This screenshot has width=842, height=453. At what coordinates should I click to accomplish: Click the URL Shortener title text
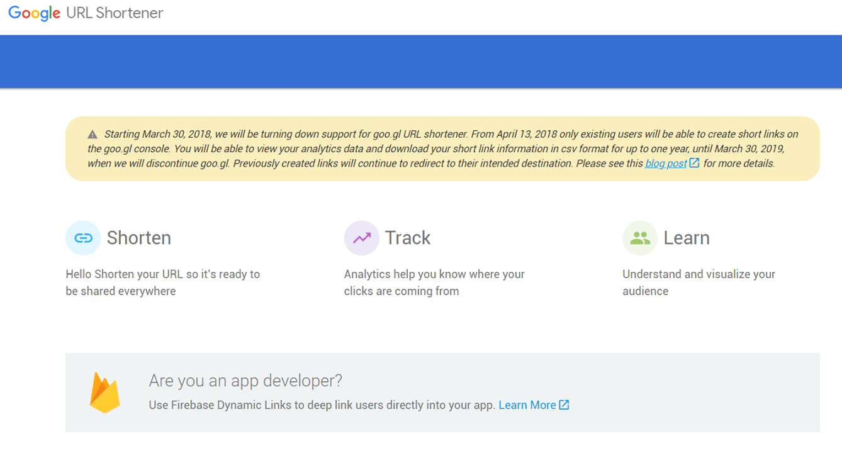(115, 13)
